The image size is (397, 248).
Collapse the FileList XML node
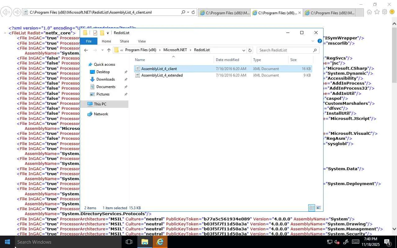click(6, 33)
